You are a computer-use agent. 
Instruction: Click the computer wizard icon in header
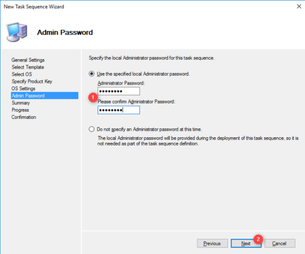point(17,32)
